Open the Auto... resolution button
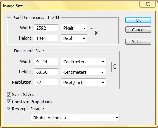158x128 pixels. (x=138, y=42)
